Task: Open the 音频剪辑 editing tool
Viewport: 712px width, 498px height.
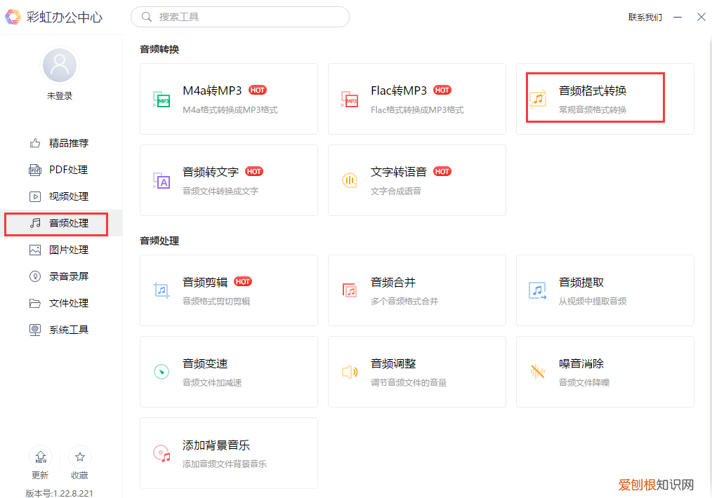Action: (228, 290)
